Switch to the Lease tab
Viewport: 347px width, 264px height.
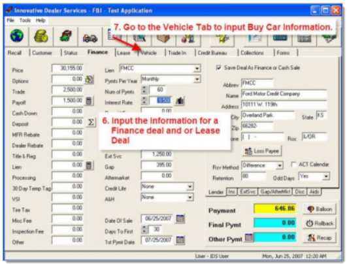pos(124,53)
